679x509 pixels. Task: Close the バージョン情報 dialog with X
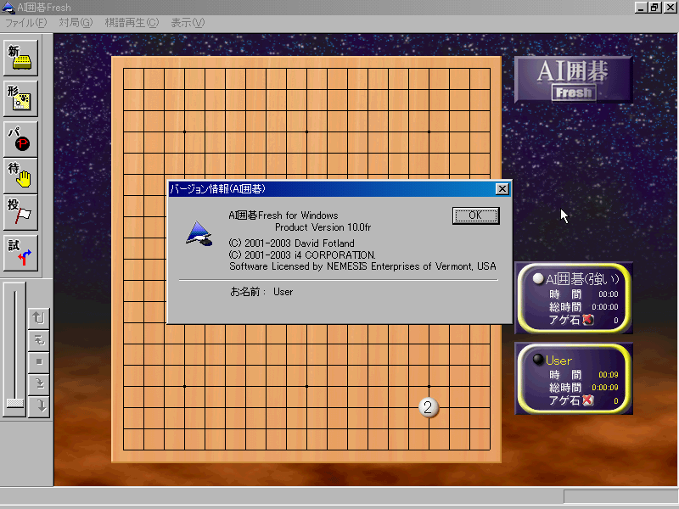(x=502, y=188)
